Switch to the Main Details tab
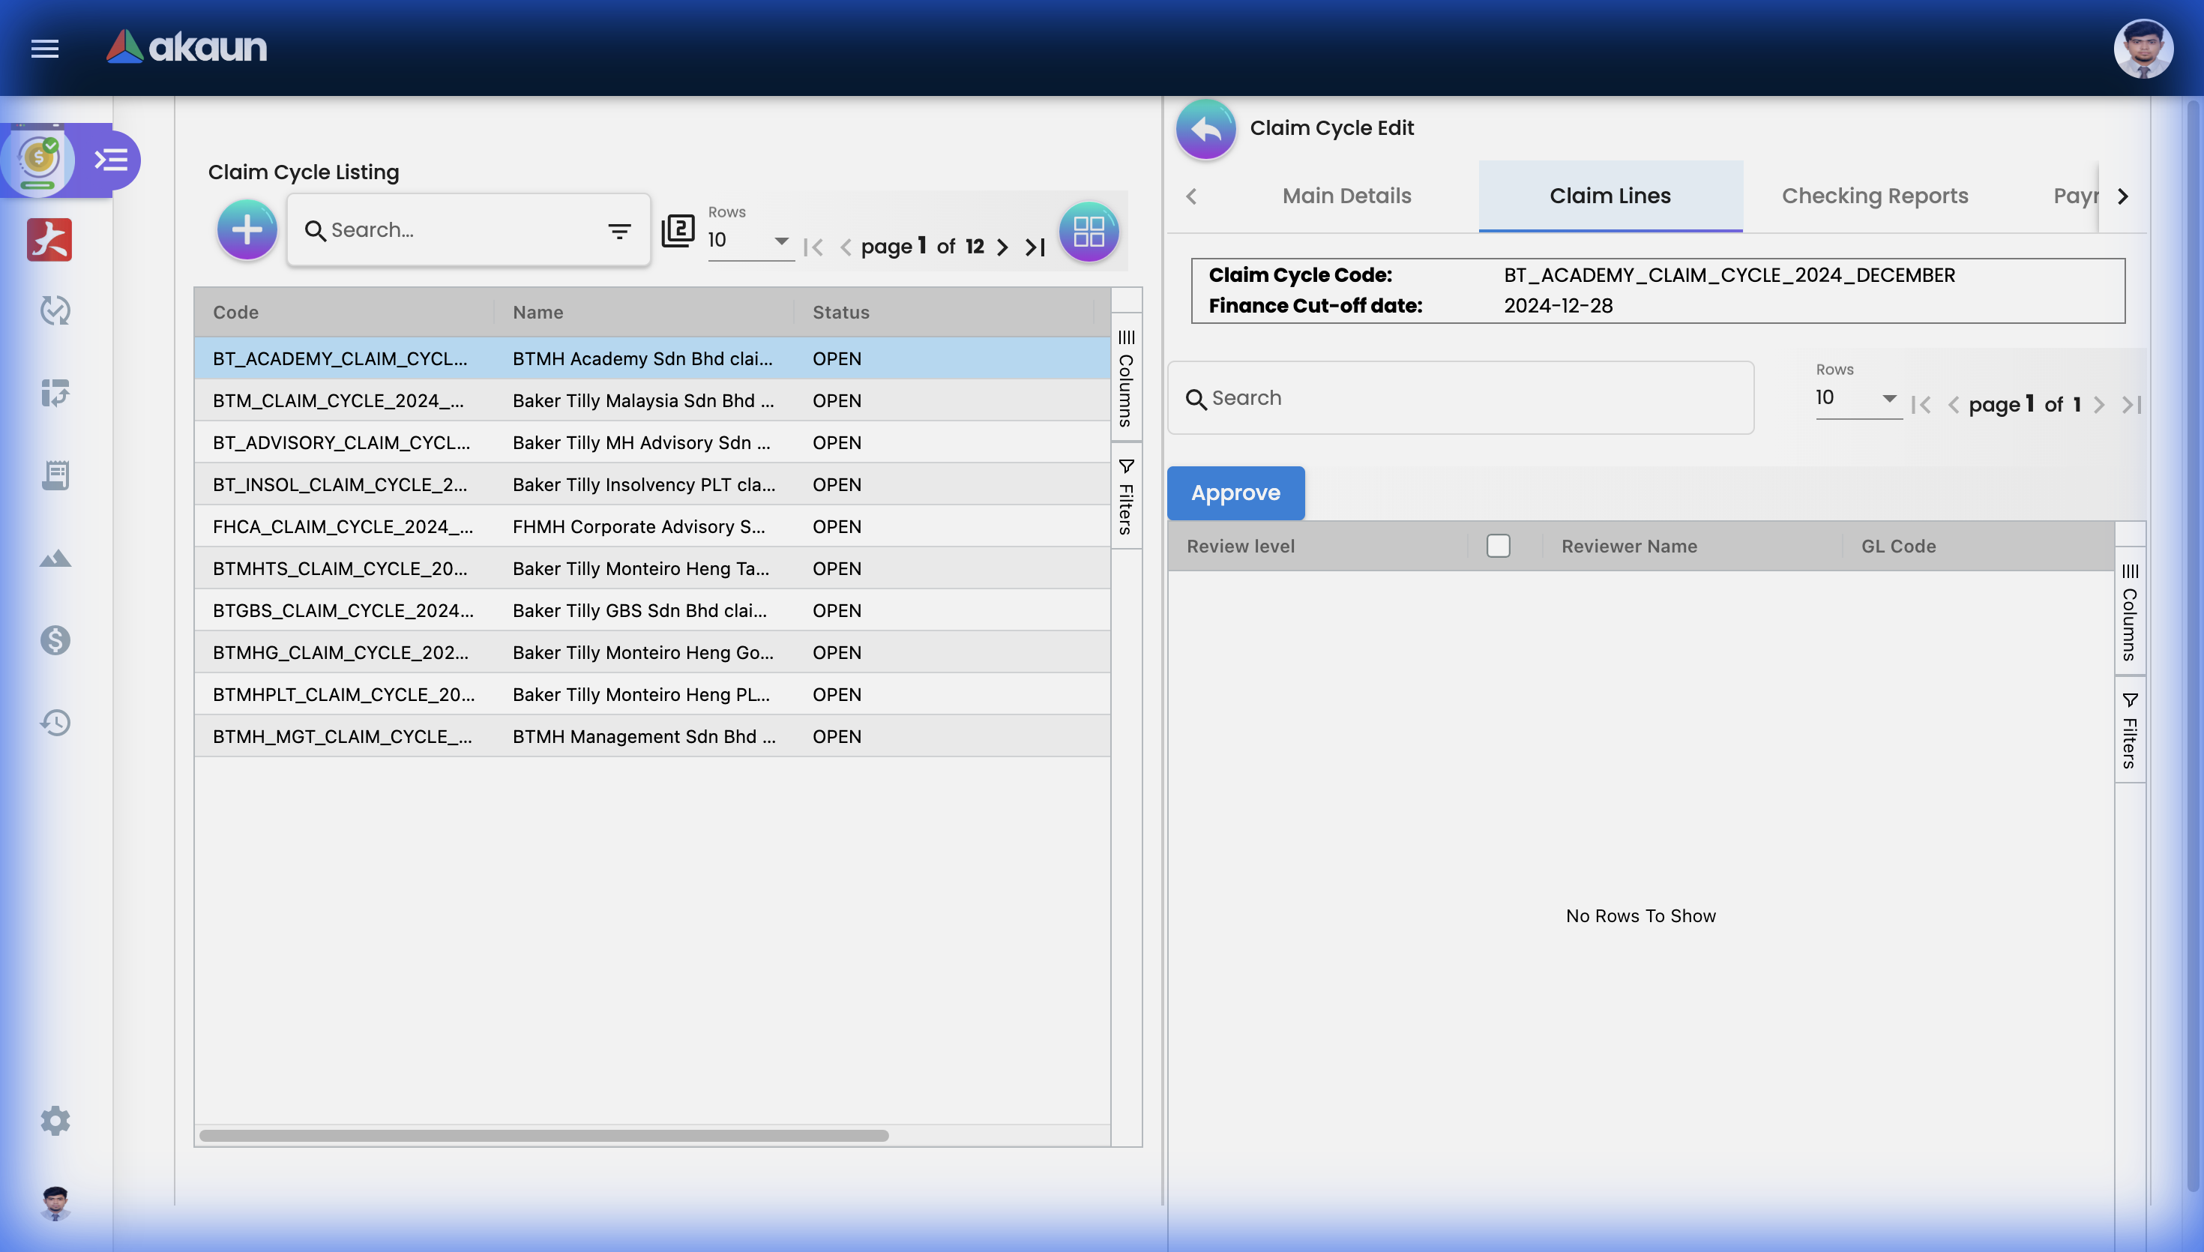This screenshot has width=2204, height=1252. coord(1346,196)
